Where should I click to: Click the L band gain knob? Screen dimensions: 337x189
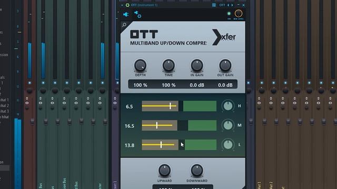pyautogui.click(x=228, y=145)
